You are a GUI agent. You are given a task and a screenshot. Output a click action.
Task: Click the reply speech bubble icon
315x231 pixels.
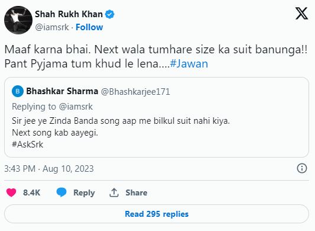[x=61, y=192]
